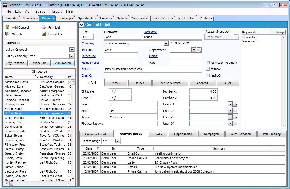Viewport: 290px width, 189px height.
Task: Open the Picture & Notes tab
Action: 170,83
